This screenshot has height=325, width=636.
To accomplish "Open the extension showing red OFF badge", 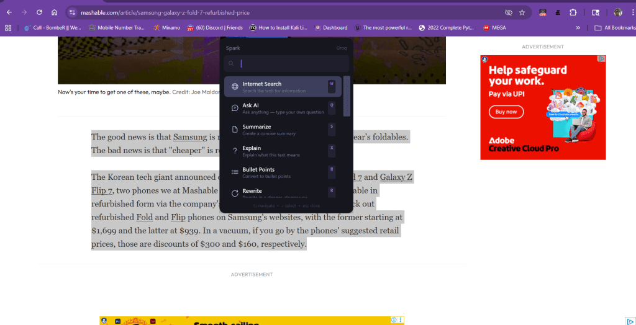I will (543, 12).
